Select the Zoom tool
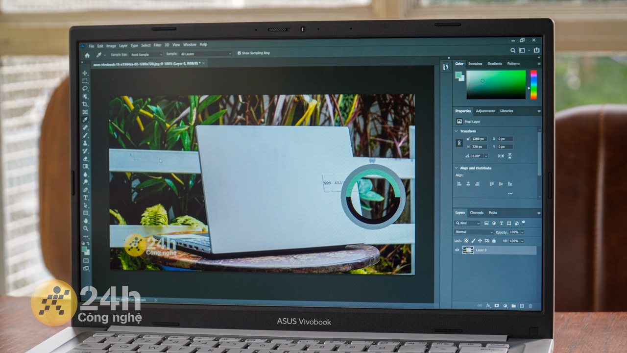This screenshot has height=353, width=627. tap(85, 228)
